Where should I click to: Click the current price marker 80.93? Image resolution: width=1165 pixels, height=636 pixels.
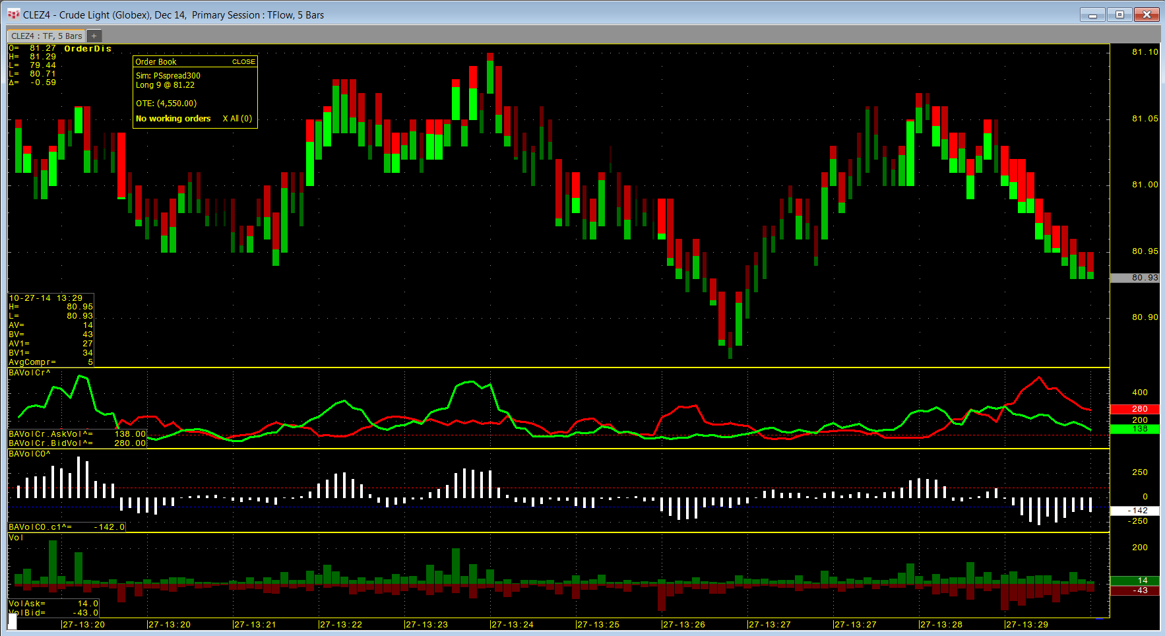tap(1135, 278)
